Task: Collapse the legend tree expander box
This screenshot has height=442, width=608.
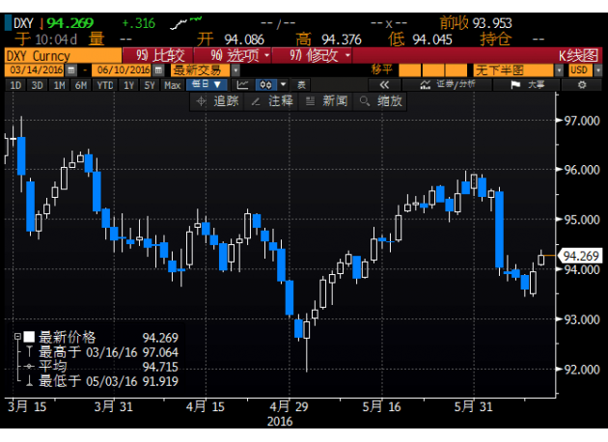Action: [x=16, y=337]
